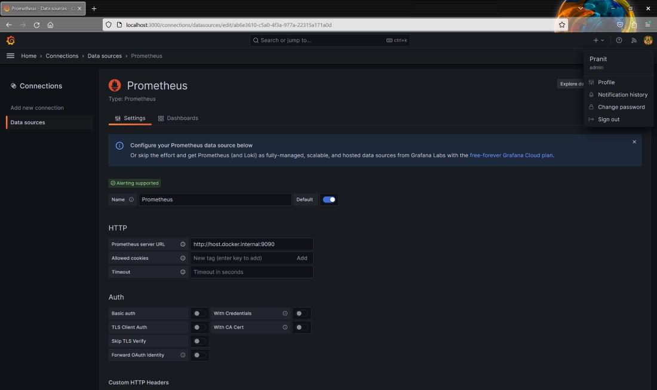This screenshot has height=390, width=657.
Task: Focus the Prometheus server URL field
Action: (251, 244)
